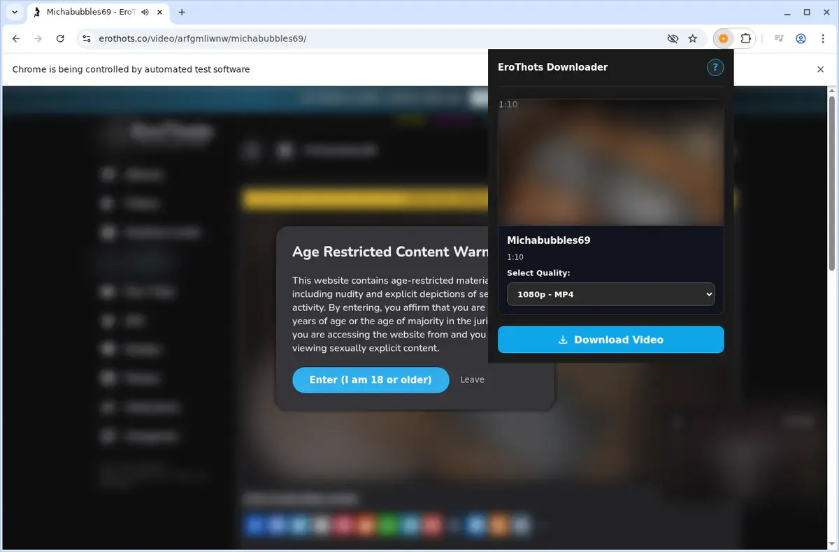The width and height of the screenshot is (839, 552).
Task: Bookmark this page with the star icon
Action: pos(693,39)
